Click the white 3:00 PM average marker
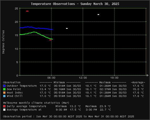The width and height of the screenshot is (150, 120). [x=98, y=14]
